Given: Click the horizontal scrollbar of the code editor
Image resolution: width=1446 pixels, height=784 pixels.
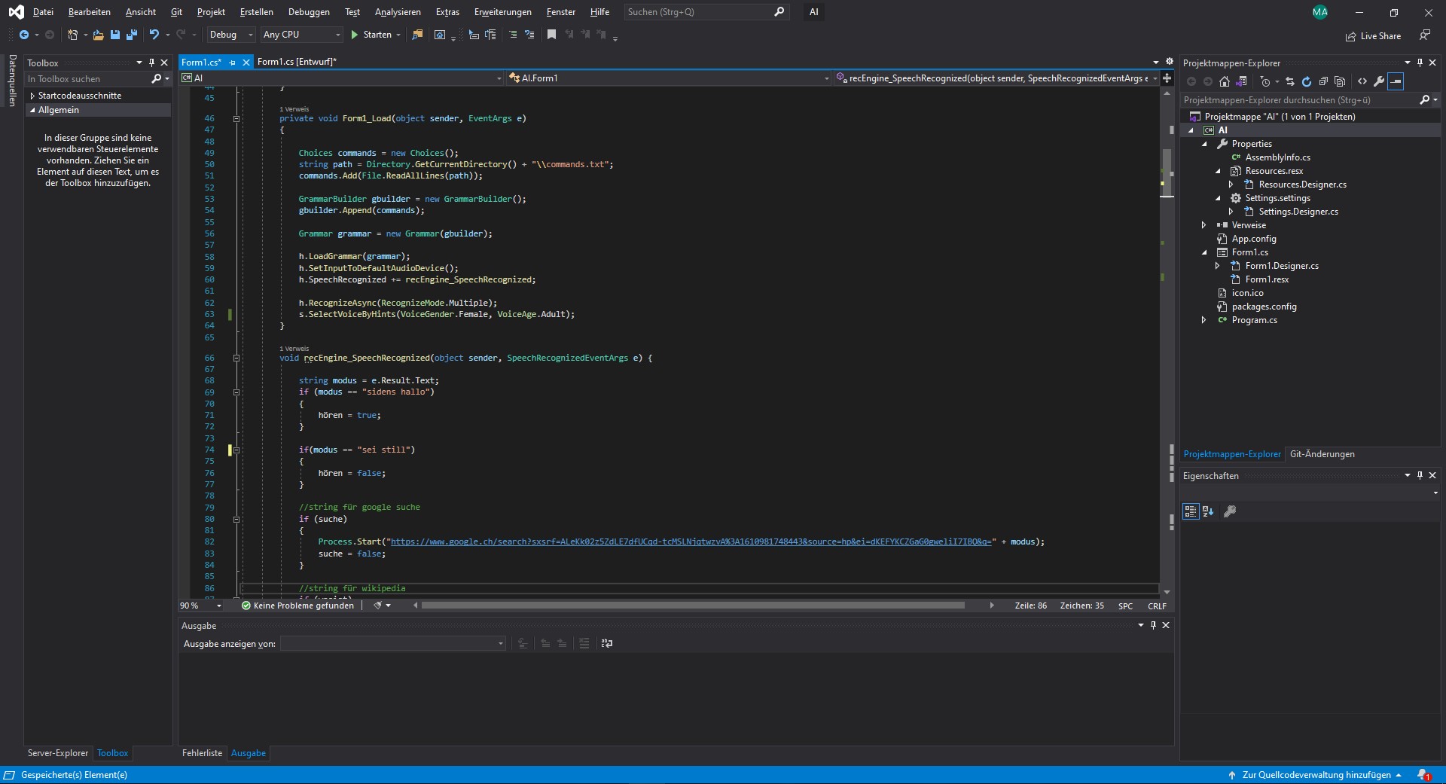Looking at the screenshot, I should 692,606.
